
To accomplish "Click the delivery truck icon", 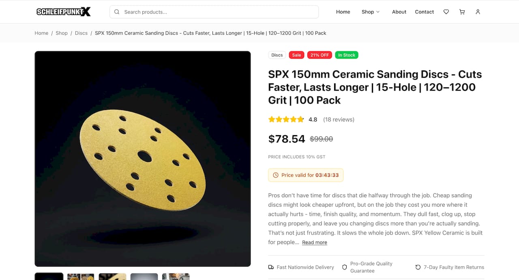I will pyautogui.click(x=271, y=267).
